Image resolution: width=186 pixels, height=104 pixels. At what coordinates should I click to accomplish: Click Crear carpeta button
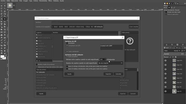134,27
